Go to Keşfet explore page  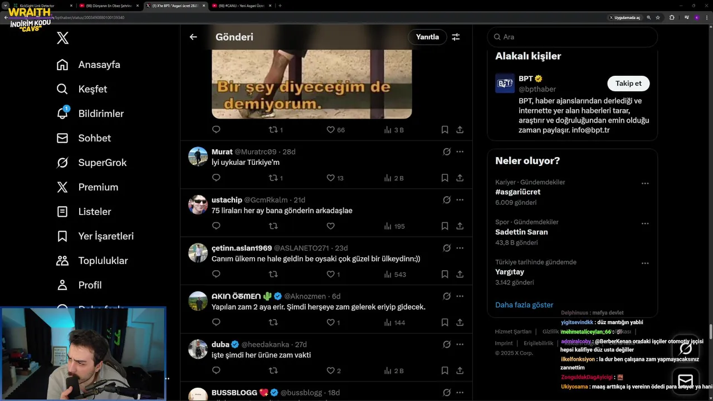tap(82, 89)
